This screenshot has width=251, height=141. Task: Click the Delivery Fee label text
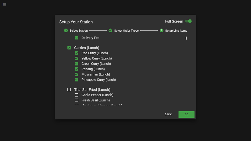point(90,38)
